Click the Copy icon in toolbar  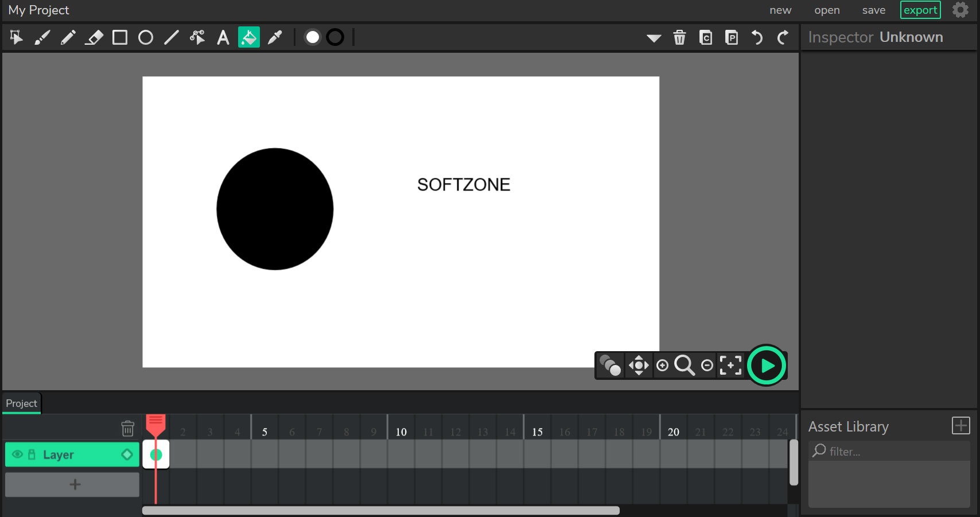(x=706, y=37)
